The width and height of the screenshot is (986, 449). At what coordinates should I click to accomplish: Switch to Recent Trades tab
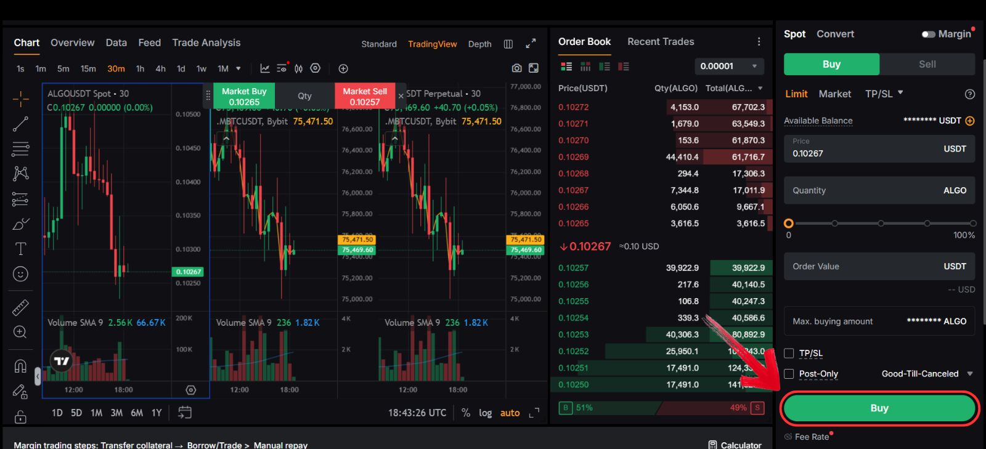(x=661, y=41)
